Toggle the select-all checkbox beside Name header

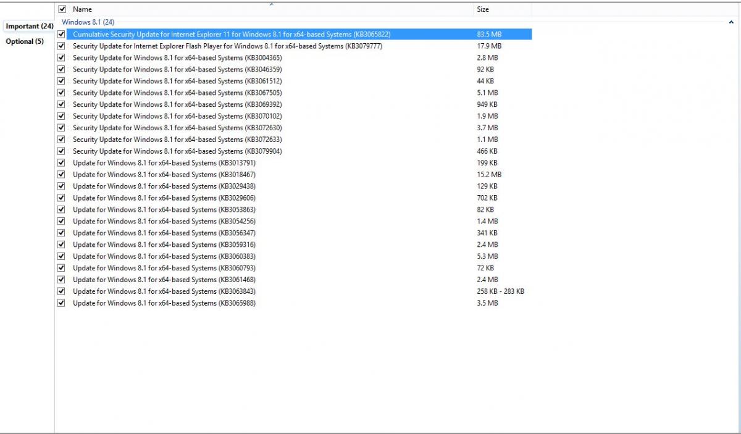61,9
